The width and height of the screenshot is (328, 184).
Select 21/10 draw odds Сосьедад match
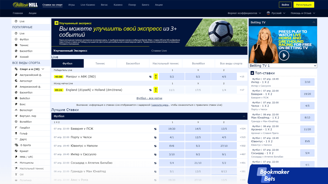pos(198,163)
